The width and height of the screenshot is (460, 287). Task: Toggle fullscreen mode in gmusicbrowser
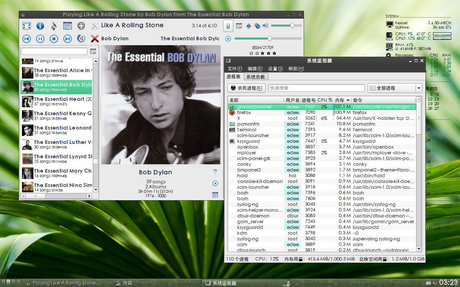pyautogui.click(x=27, y=26)
